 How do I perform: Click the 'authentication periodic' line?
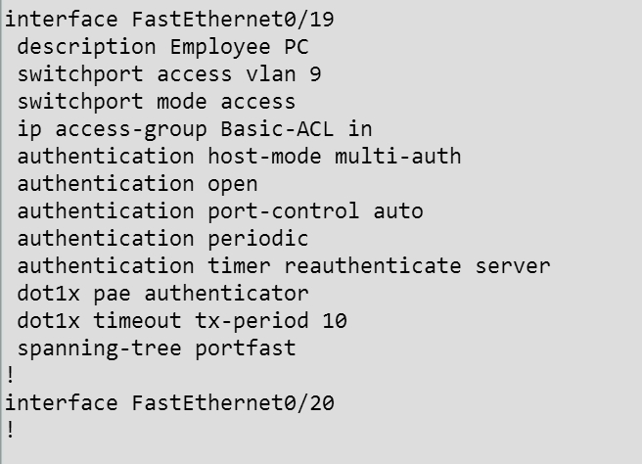click(x=163, y=239)
